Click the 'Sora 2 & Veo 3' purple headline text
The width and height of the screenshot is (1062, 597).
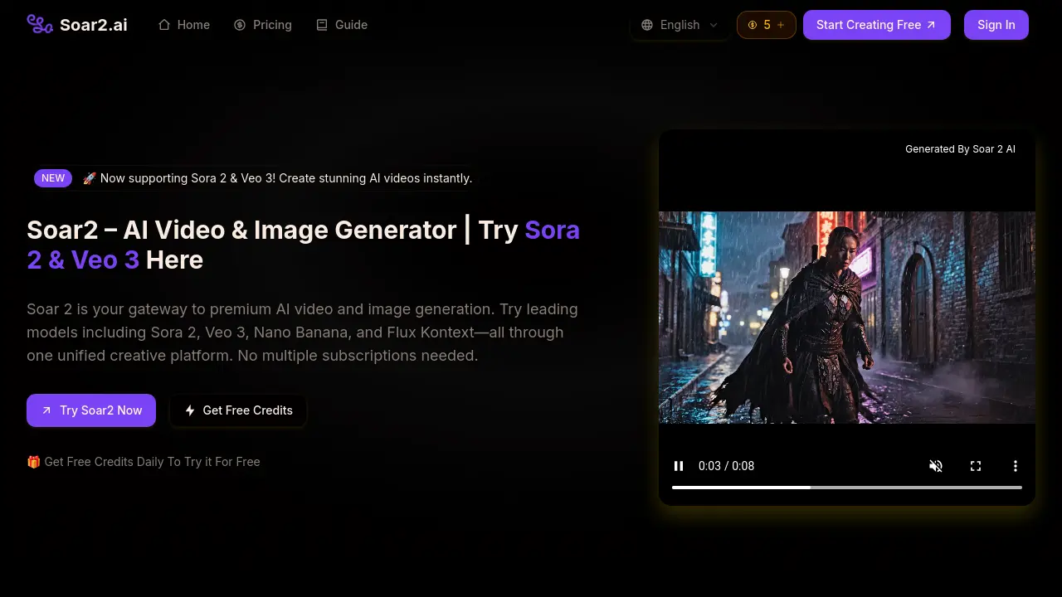pyautogui.click(x=304, y=245)
